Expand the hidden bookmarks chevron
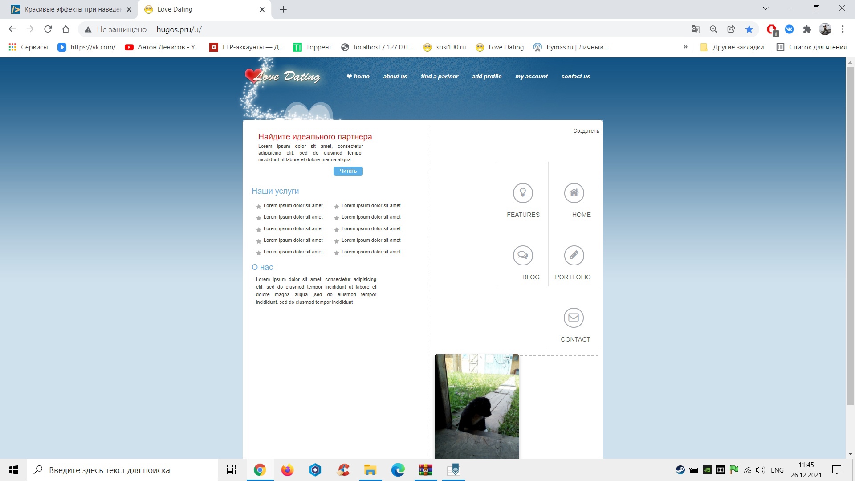Image resolution: width=855 pixels, height=481 pixels. pos(685,47)
